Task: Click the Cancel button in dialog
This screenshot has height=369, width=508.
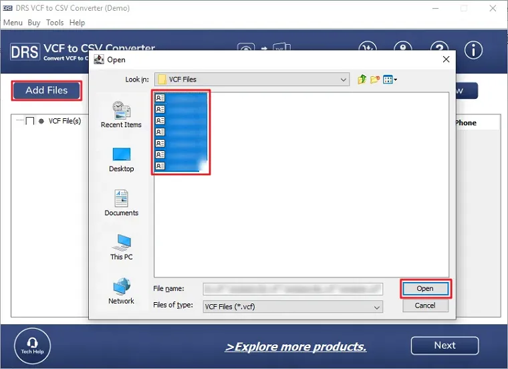Action: pos(425,305)
